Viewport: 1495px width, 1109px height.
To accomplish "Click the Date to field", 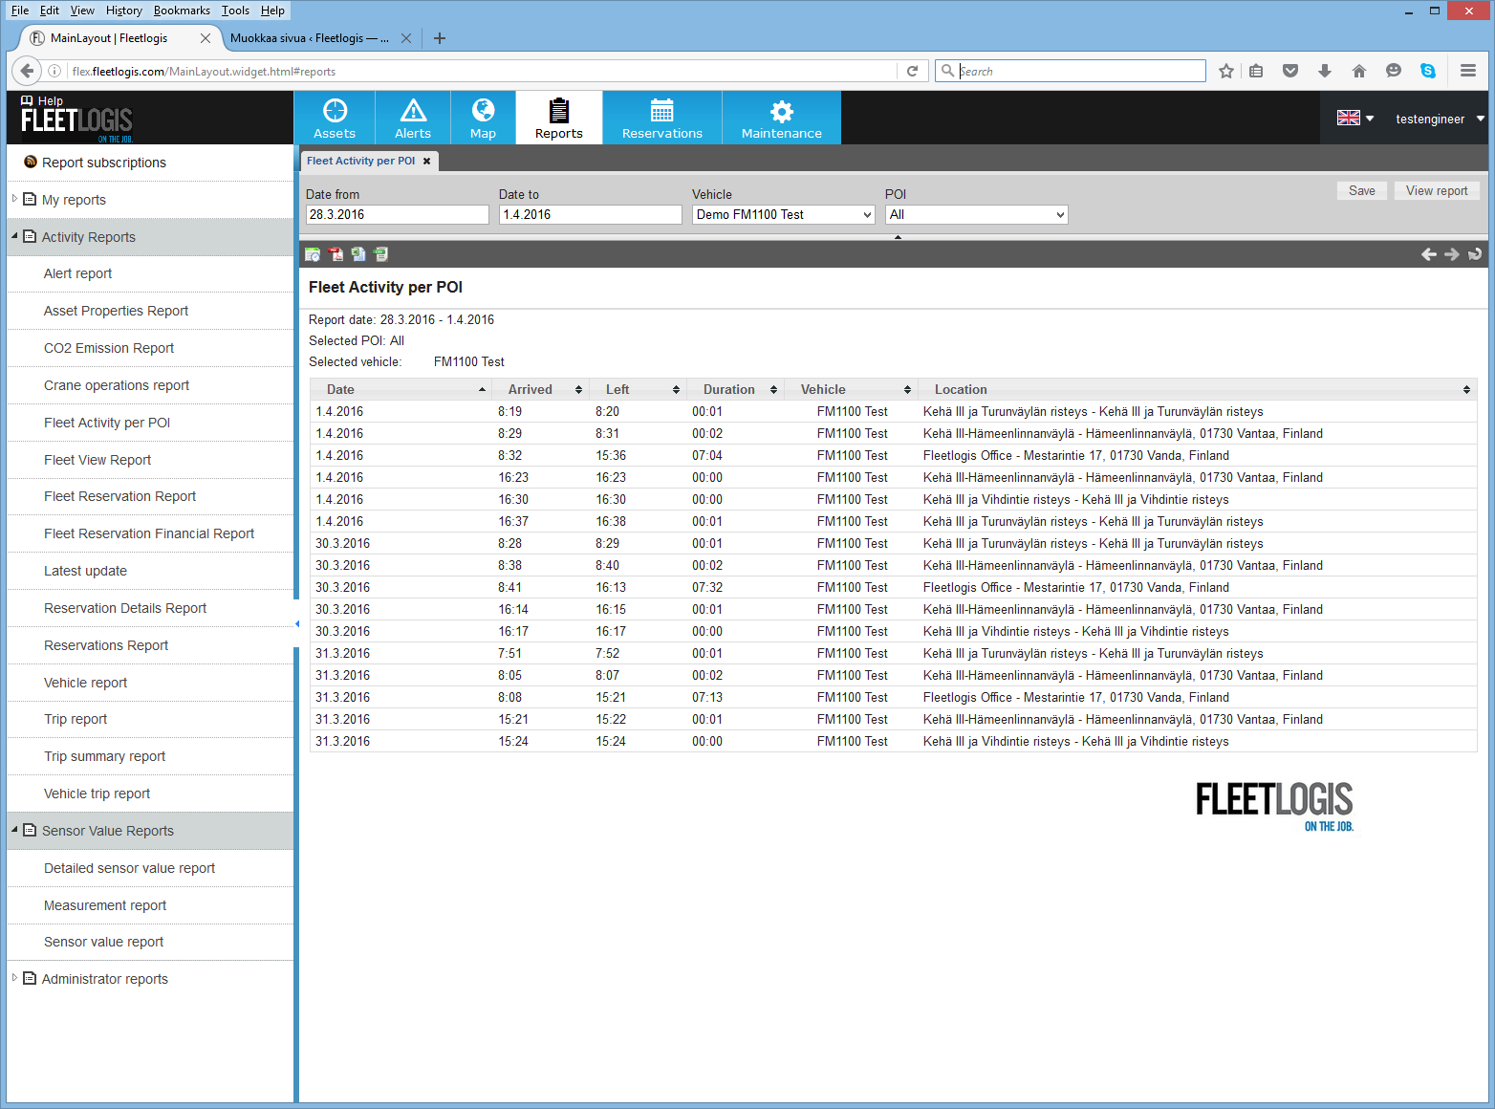I will coord(591,215).
